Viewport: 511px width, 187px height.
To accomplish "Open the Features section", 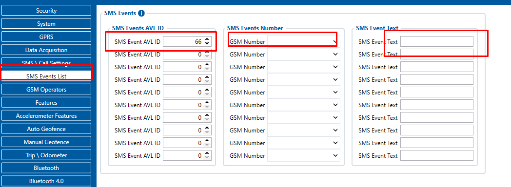I will [46, 102].
